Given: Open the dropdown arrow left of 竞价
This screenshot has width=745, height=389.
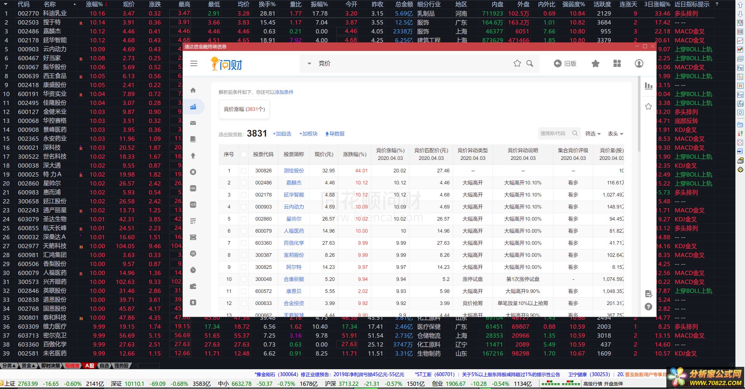Looking at the screenshot, I should click(309, 63).
